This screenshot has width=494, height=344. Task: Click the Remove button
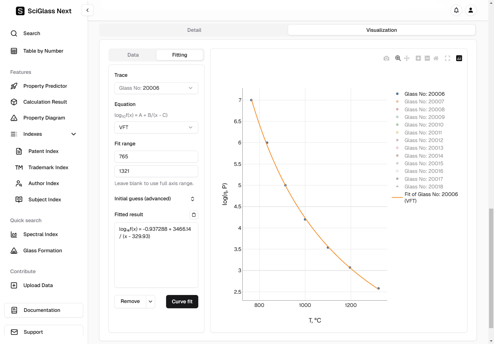click(130, 301)
